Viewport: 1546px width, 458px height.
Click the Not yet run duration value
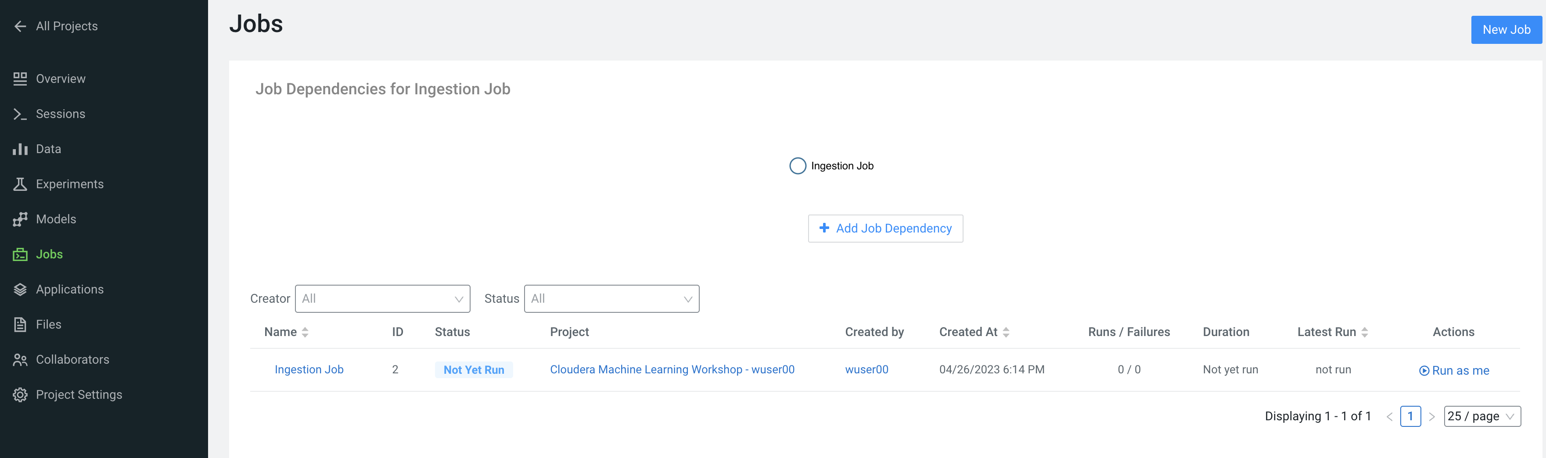[1230, 370]
